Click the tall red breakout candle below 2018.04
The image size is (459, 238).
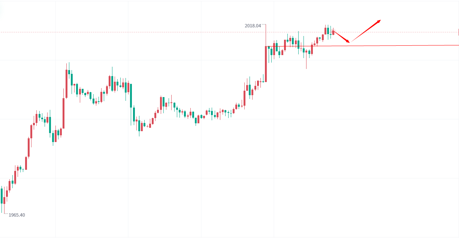pyautogui.click(x=266, y=64)
